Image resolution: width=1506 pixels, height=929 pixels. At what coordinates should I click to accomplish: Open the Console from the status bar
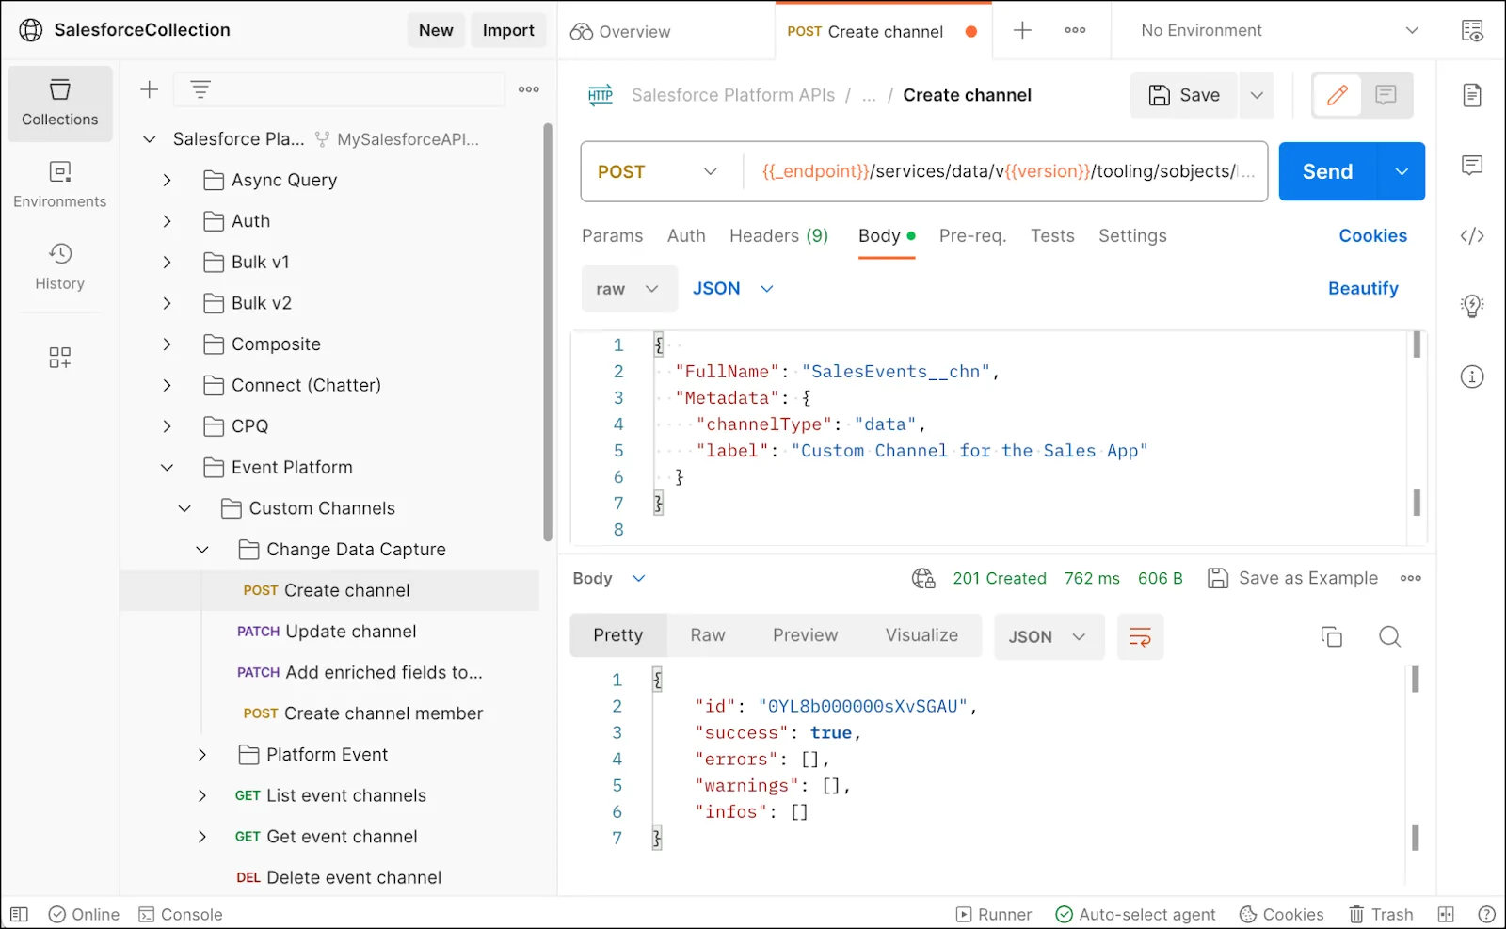[x=181, y=914]
